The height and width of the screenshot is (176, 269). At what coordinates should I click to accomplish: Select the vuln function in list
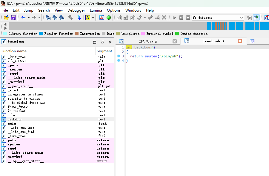pos(12,115)
